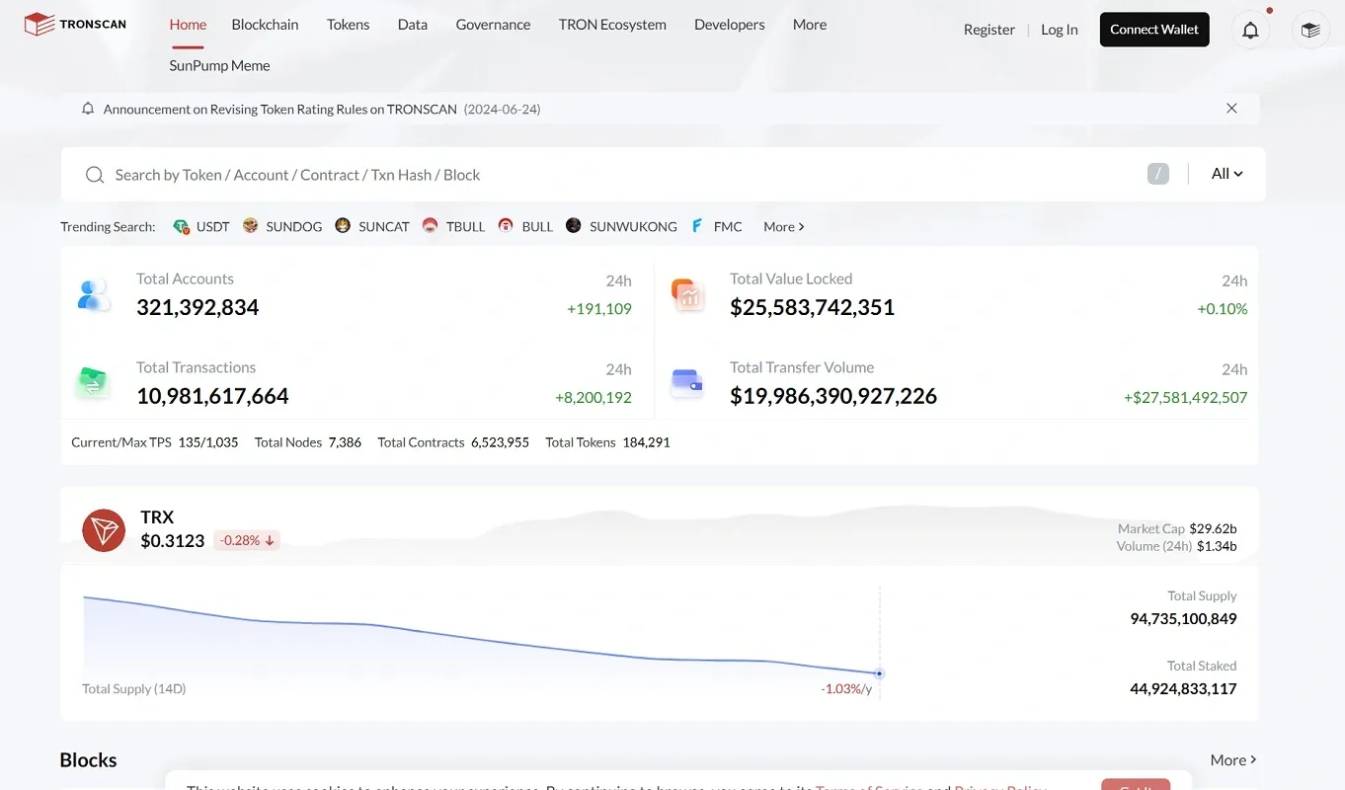This screenshot has height=790, width=1345.
Task: Click the graduation cap icon in header
Action: 1310,30
